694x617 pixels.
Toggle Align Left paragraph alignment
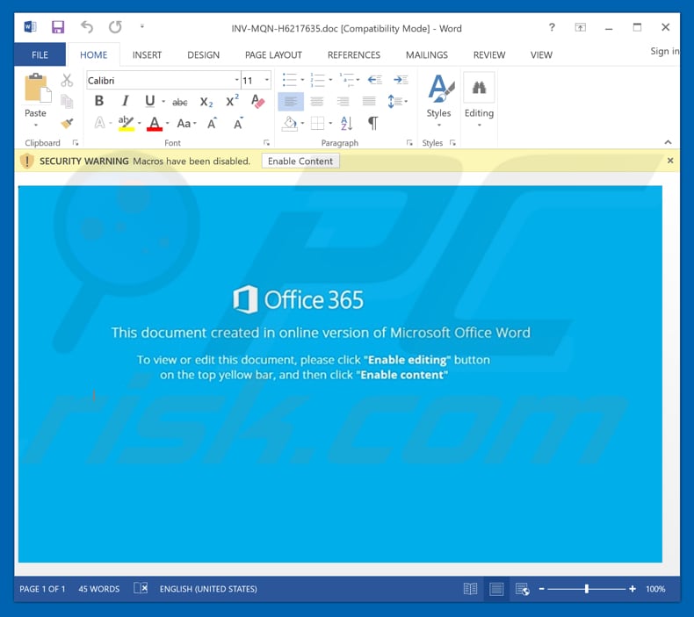291,101
